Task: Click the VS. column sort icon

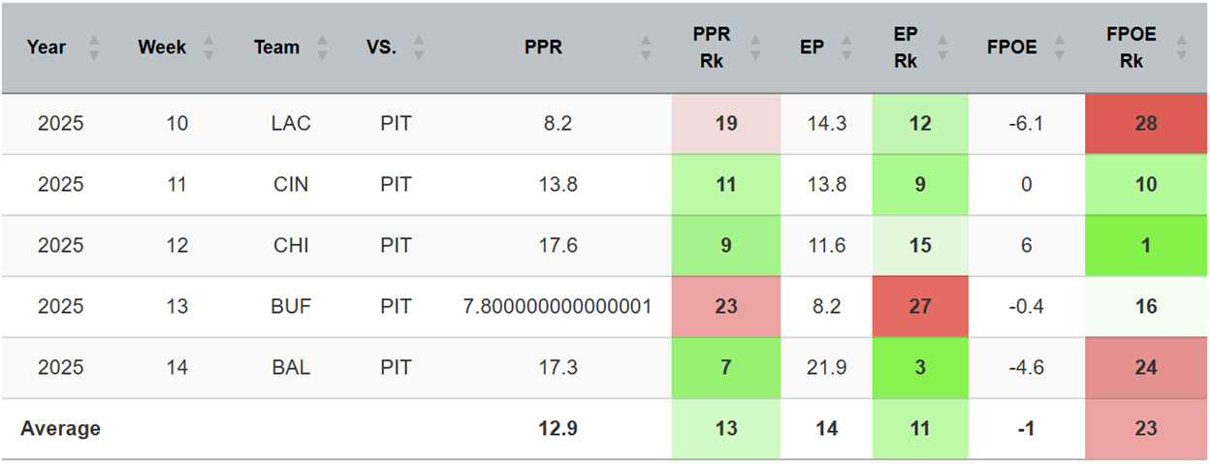Action: point(419,47)
